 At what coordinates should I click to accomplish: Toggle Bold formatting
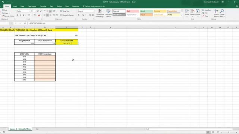(18, 15)
